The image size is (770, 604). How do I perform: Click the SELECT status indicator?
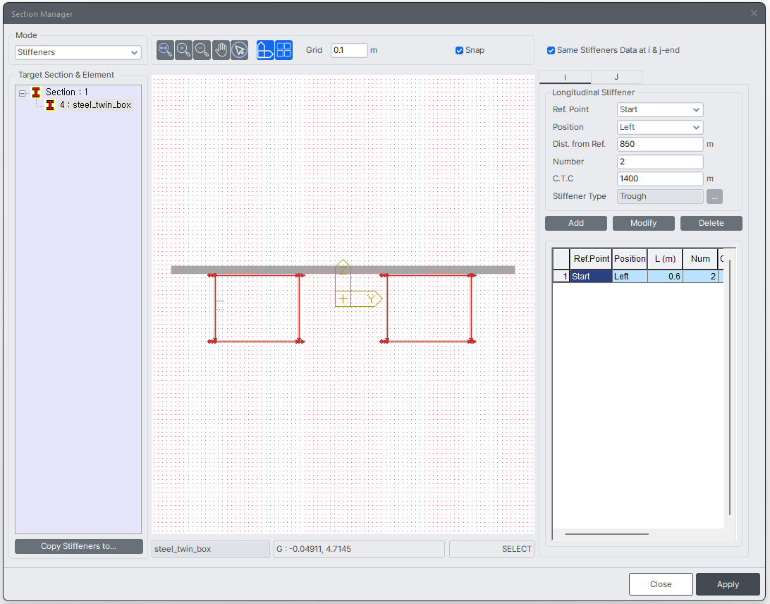point(491,550)
